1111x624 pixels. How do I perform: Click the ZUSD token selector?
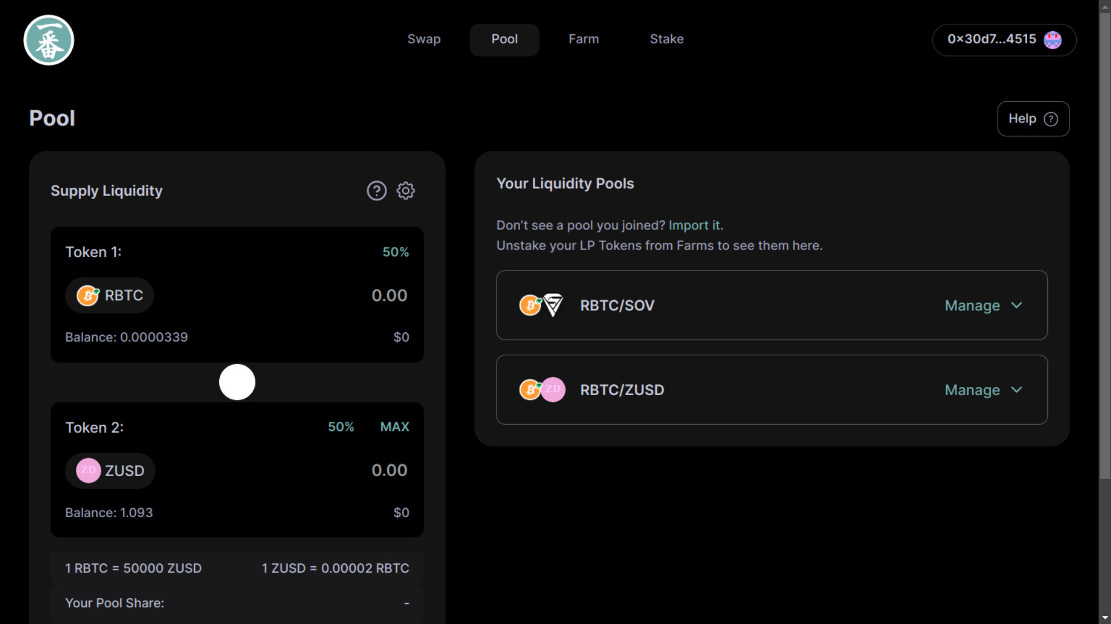coord(110,471)
